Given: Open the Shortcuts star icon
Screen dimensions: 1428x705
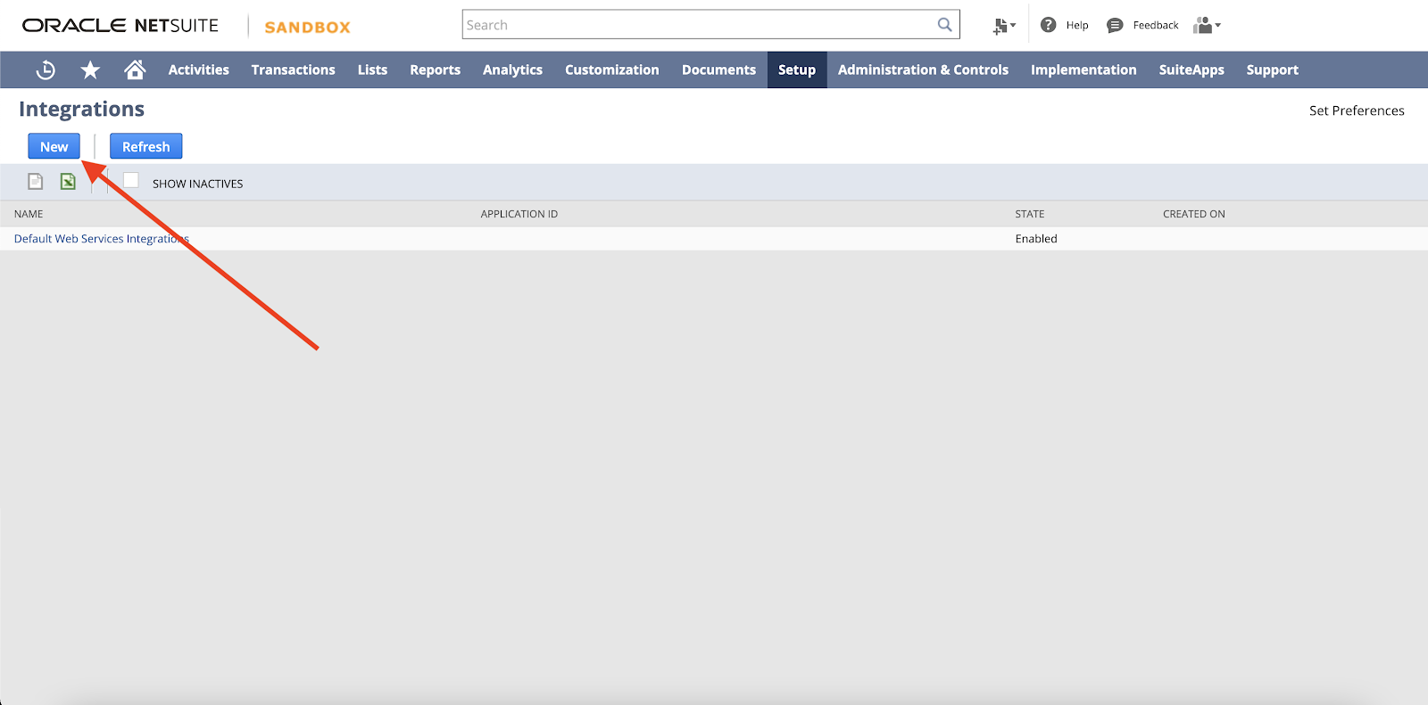Looking at the screenshot, I should click(x=90, y=70).
